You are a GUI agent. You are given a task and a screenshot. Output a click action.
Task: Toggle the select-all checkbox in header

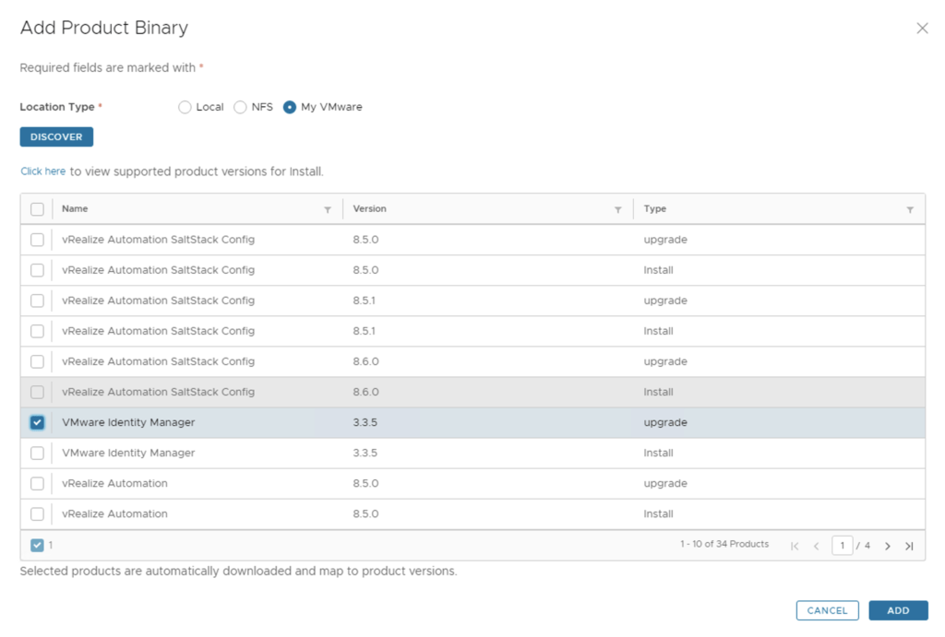pos(37,209)
